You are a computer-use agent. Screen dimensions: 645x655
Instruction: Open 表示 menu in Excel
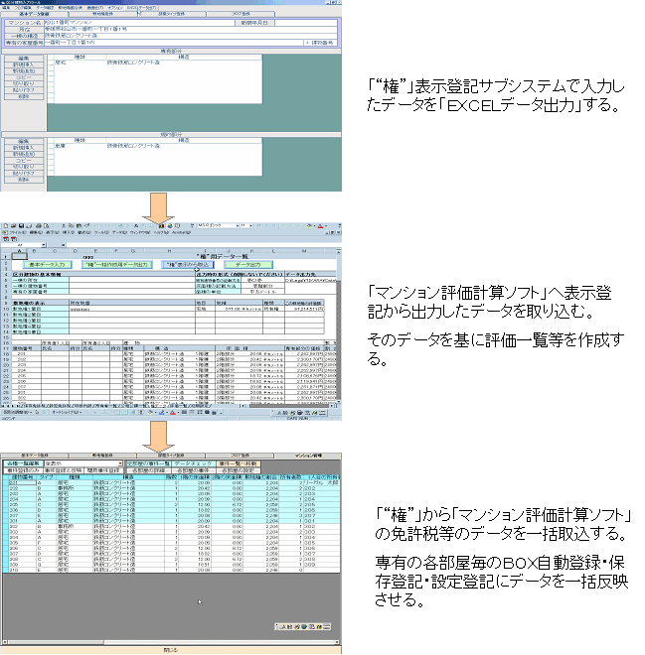(53, 232)
